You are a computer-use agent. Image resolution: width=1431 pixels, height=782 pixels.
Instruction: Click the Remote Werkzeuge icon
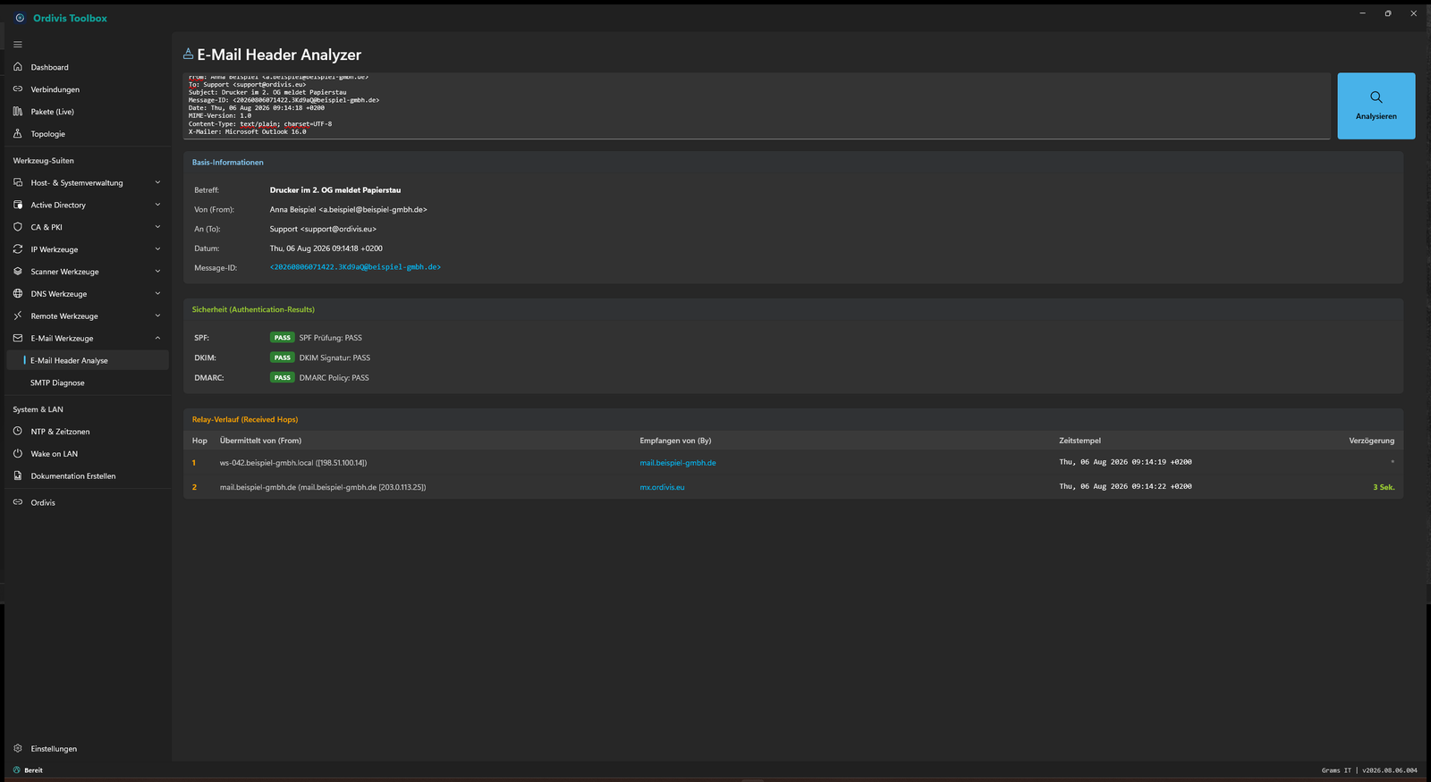pos(18,315)
